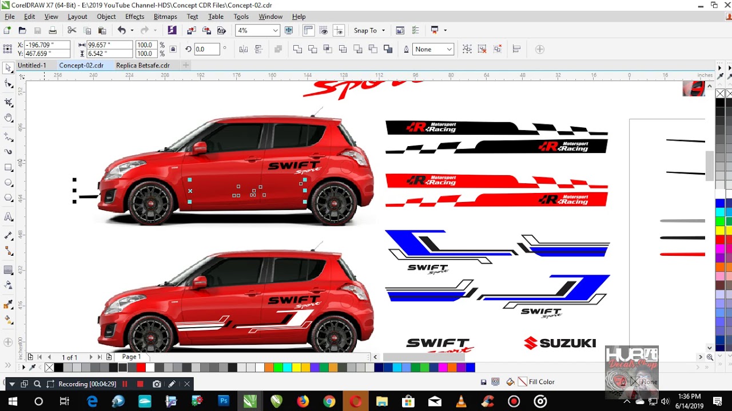Click the Cut scissors icon
Image resolution: width=732 pixels, height=411 pixels.
pyautogui.click(x=72, y=30)
